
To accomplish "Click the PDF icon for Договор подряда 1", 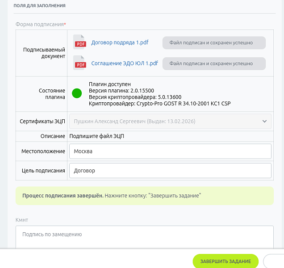I will (x=80, y=42).
